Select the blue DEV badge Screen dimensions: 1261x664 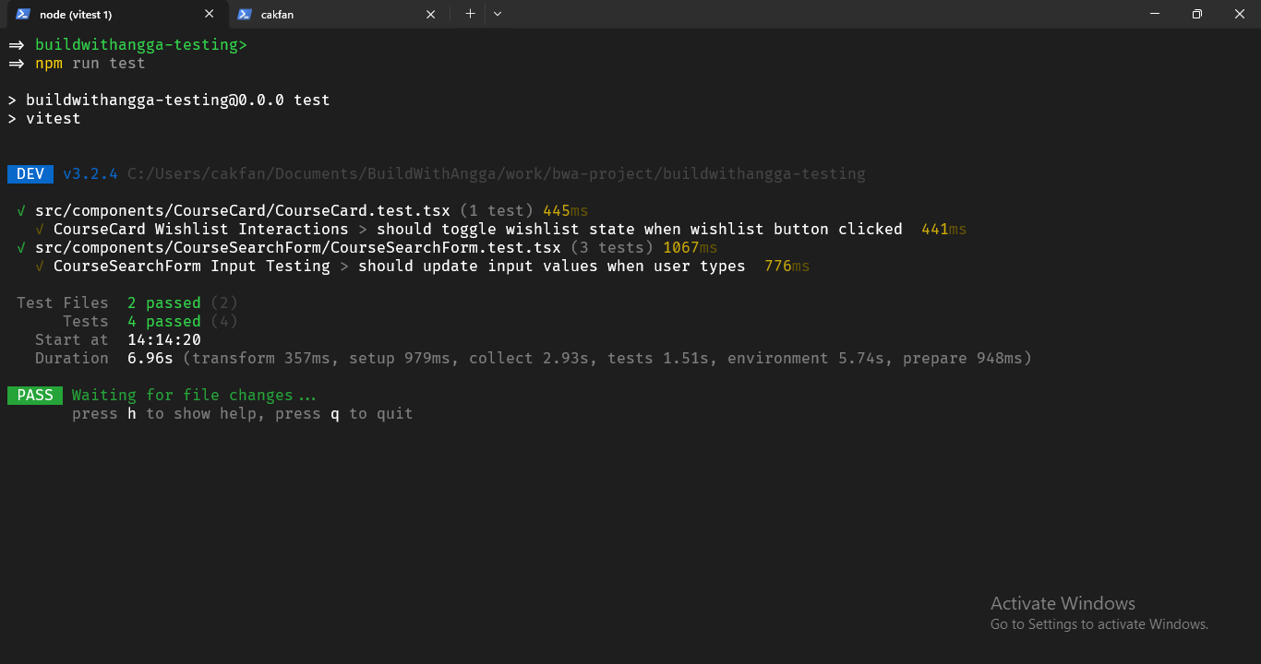click(x=30, y=173)
